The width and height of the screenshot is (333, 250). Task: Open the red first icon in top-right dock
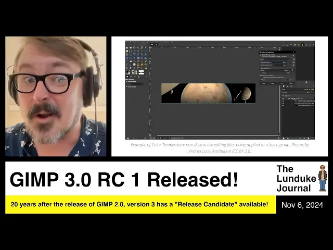tap(284, 45)
